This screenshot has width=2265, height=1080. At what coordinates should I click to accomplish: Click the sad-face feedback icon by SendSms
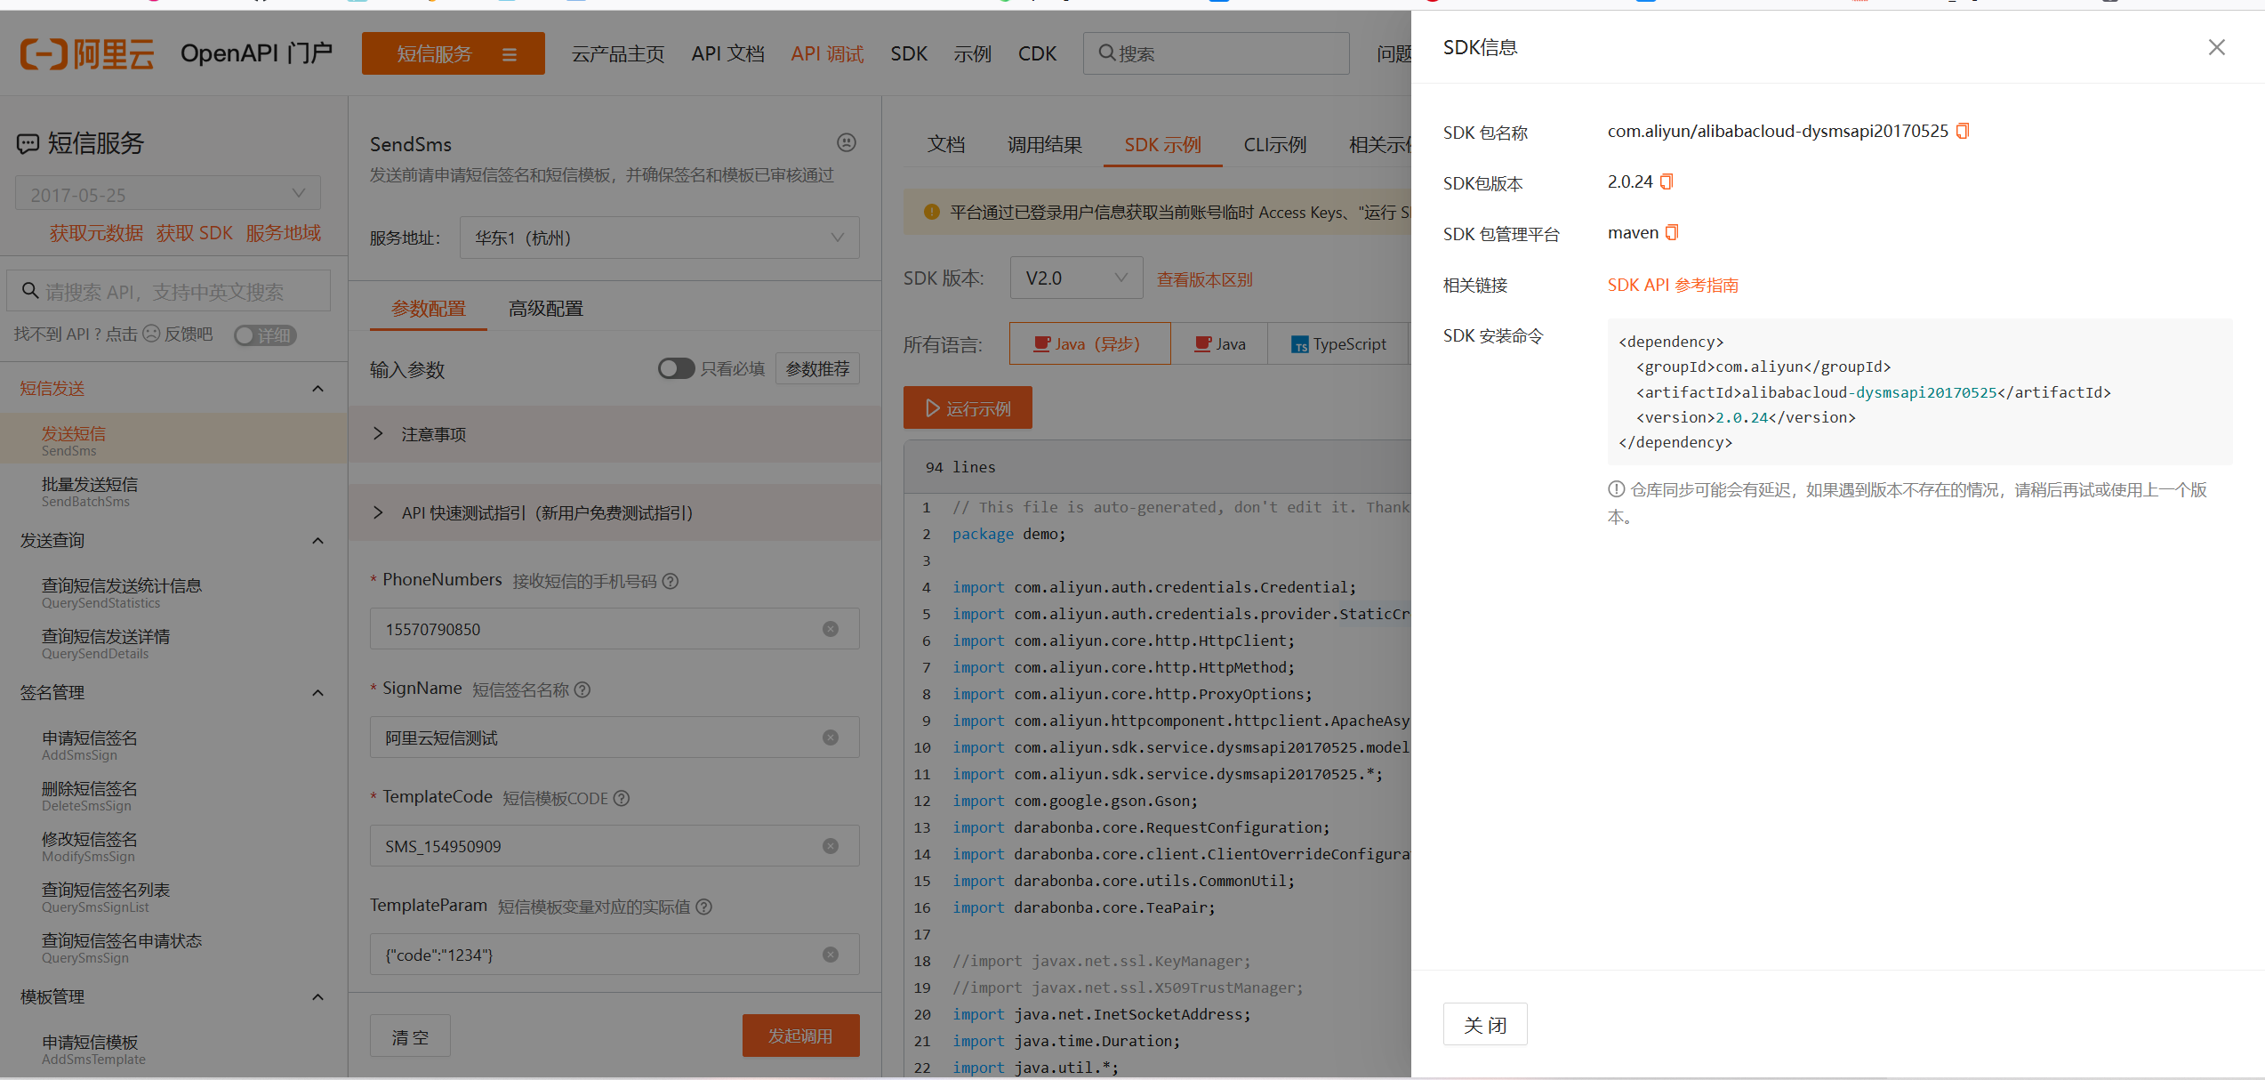tap(847, 142)
